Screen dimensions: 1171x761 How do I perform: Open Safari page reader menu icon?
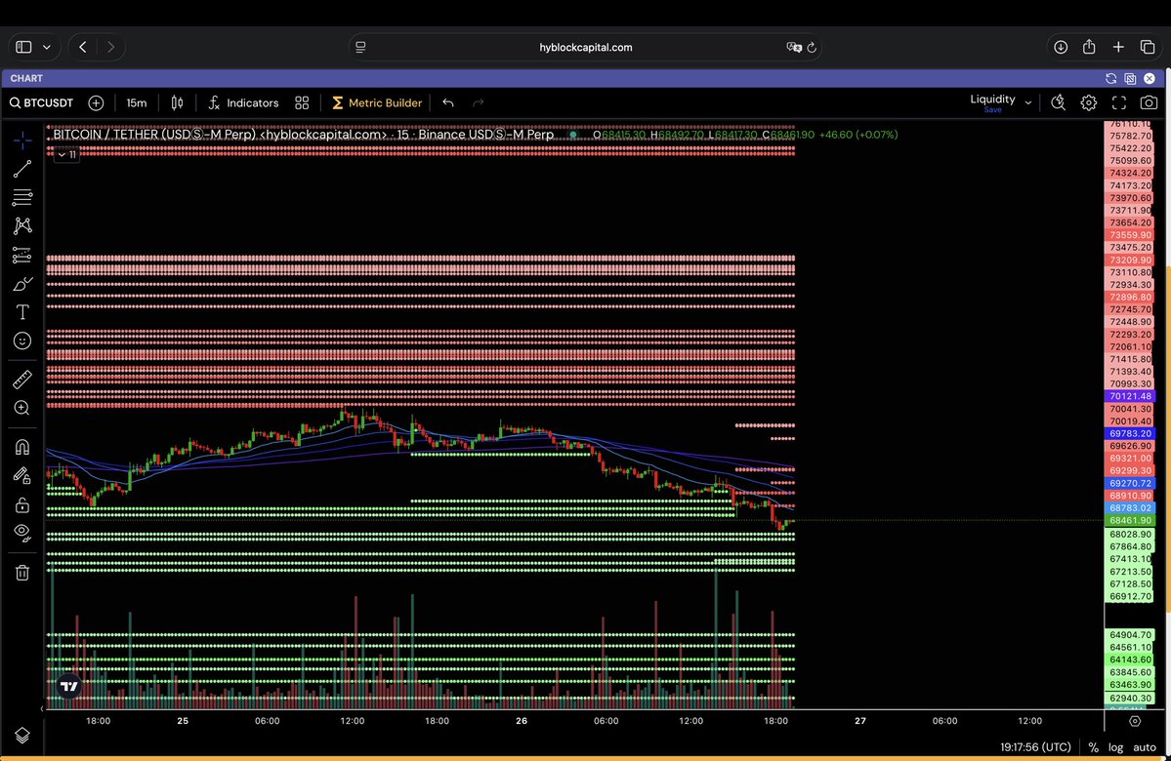tap(360, 47)
